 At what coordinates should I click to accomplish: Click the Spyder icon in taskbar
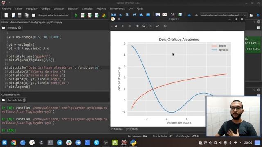coord(124,143)
